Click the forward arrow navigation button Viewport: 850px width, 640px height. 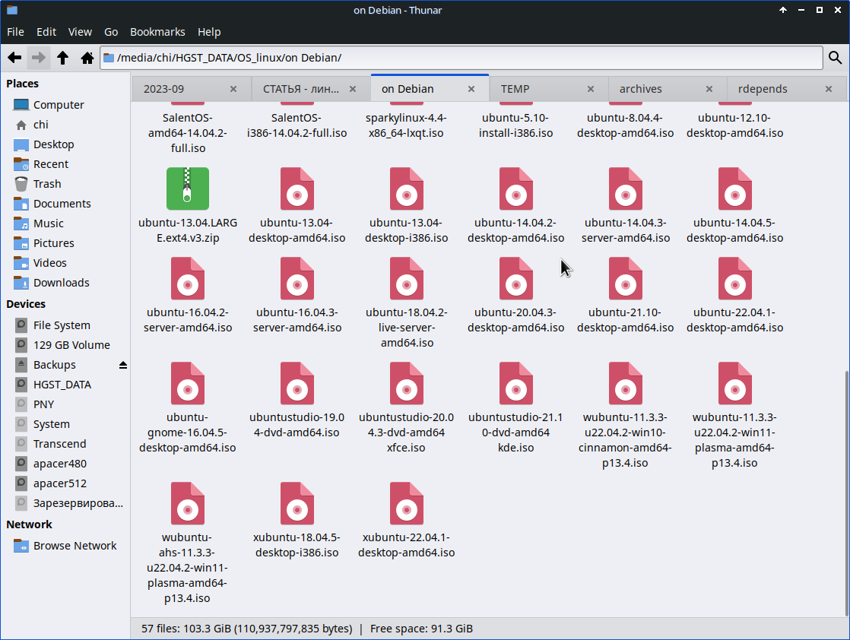[x=39, y=58]
